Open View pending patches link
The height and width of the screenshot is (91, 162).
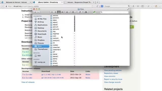113,70
